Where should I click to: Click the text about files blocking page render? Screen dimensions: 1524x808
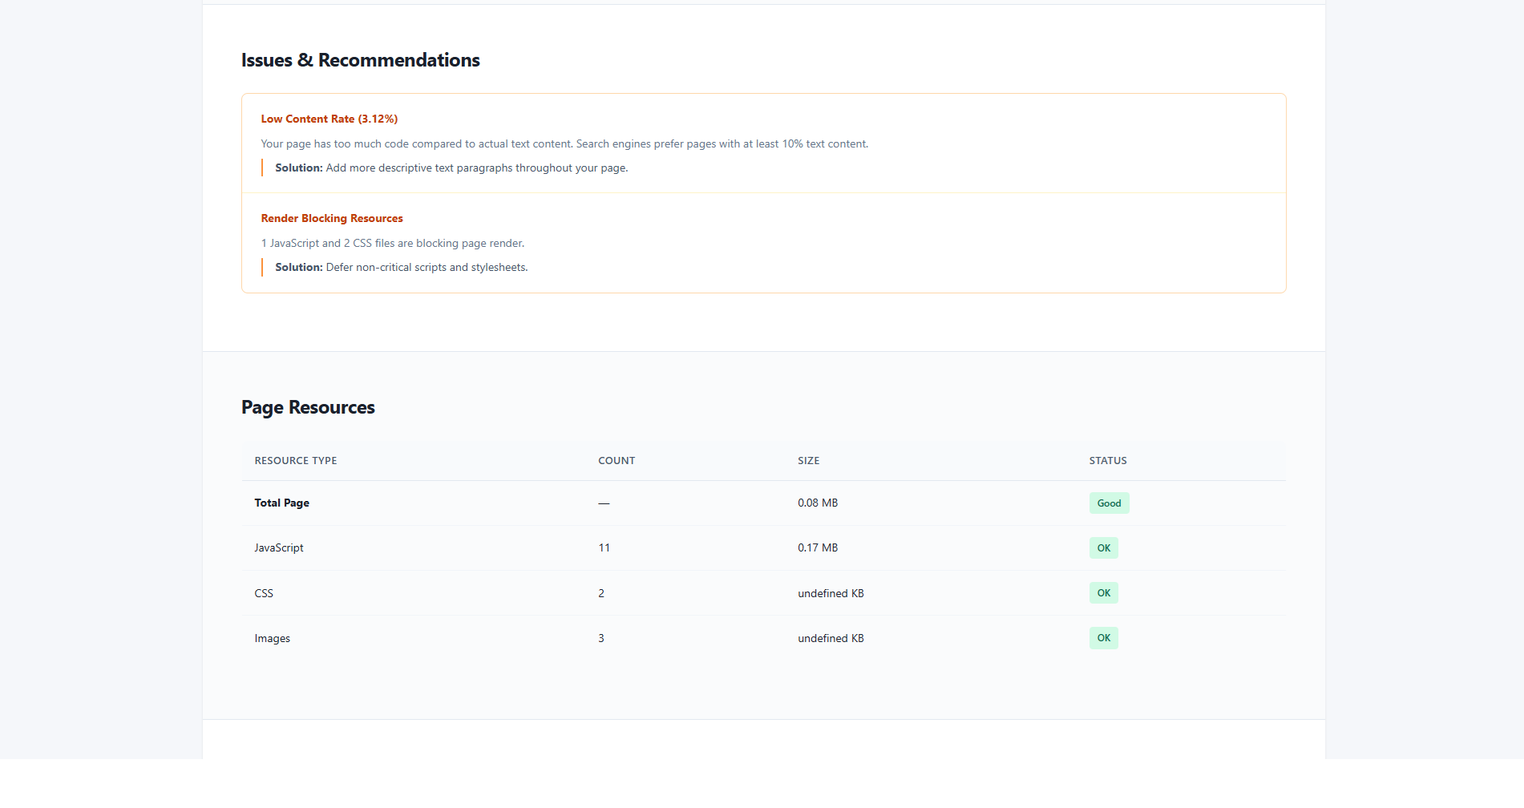[x=392, y=243]
